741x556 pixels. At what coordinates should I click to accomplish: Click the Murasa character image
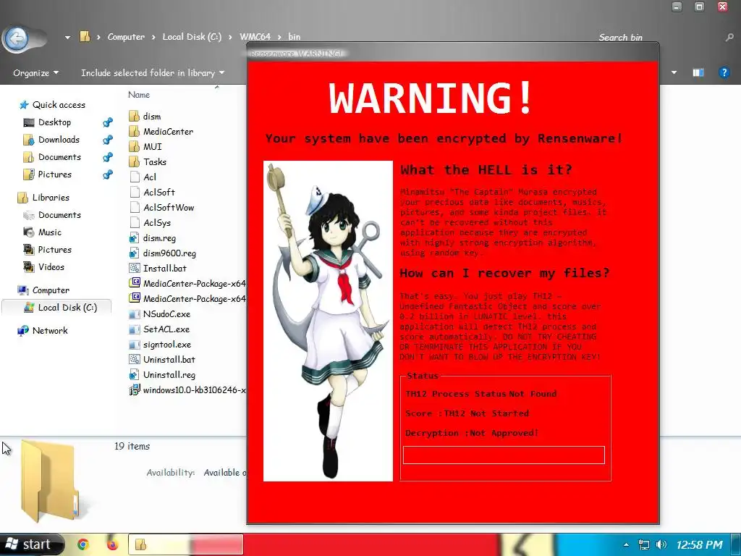coord(328,321)
